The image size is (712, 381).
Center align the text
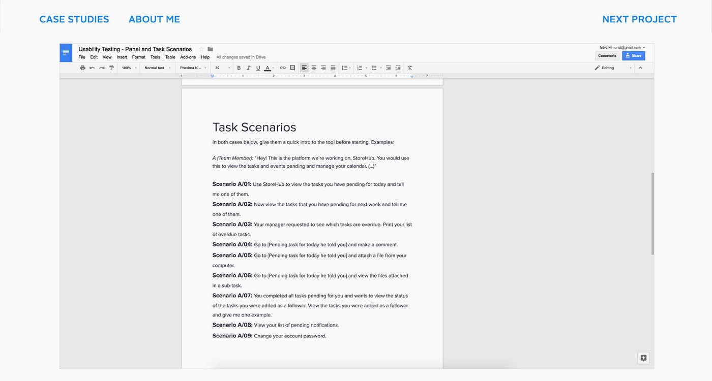pos(314,68)
